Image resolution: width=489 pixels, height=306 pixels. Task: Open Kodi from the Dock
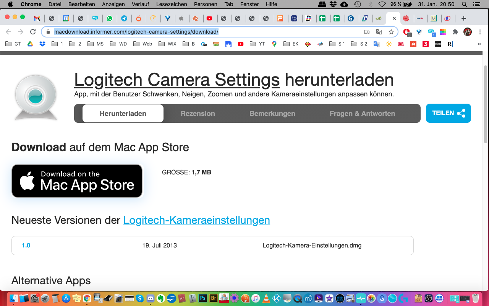[x=277, y=298]
